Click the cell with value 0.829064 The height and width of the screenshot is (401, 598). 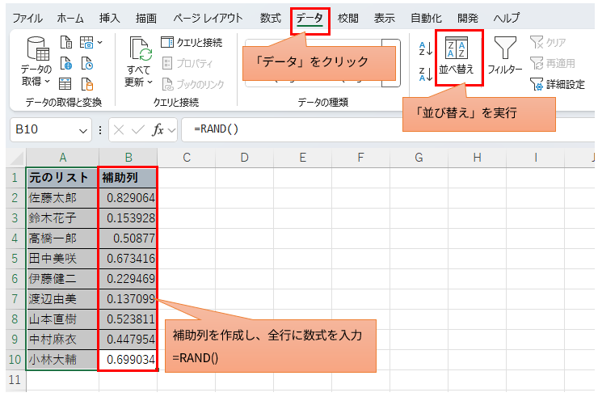click(128, 198)
